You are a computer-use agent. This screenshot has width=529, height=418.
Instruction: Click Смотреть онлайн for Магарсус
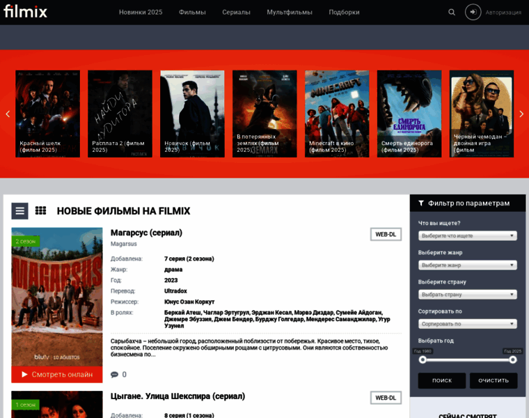click(x=57, y=374)
